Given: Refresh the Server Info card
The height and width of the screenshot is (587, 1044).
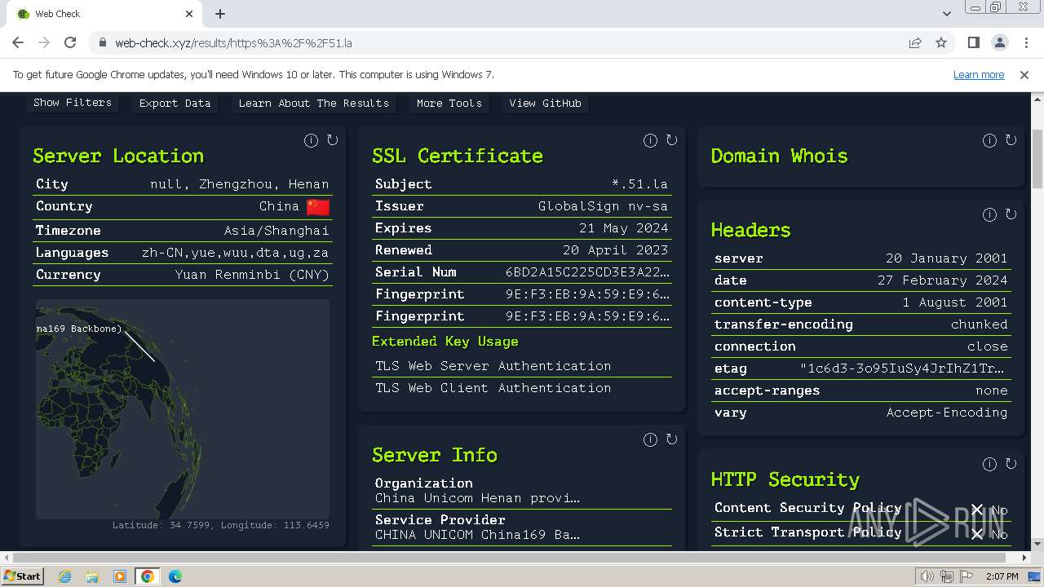Looking at the screenshot, I should (x=671, y=439).
